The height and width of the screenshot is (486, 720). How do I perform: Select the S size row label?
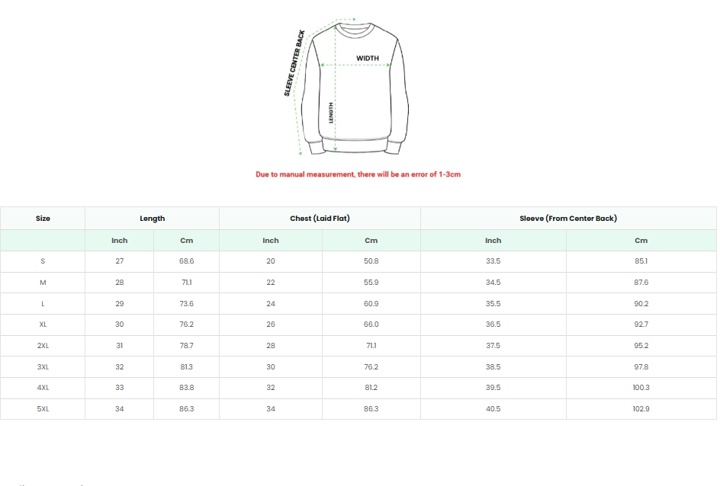click(x=43, y=261)
